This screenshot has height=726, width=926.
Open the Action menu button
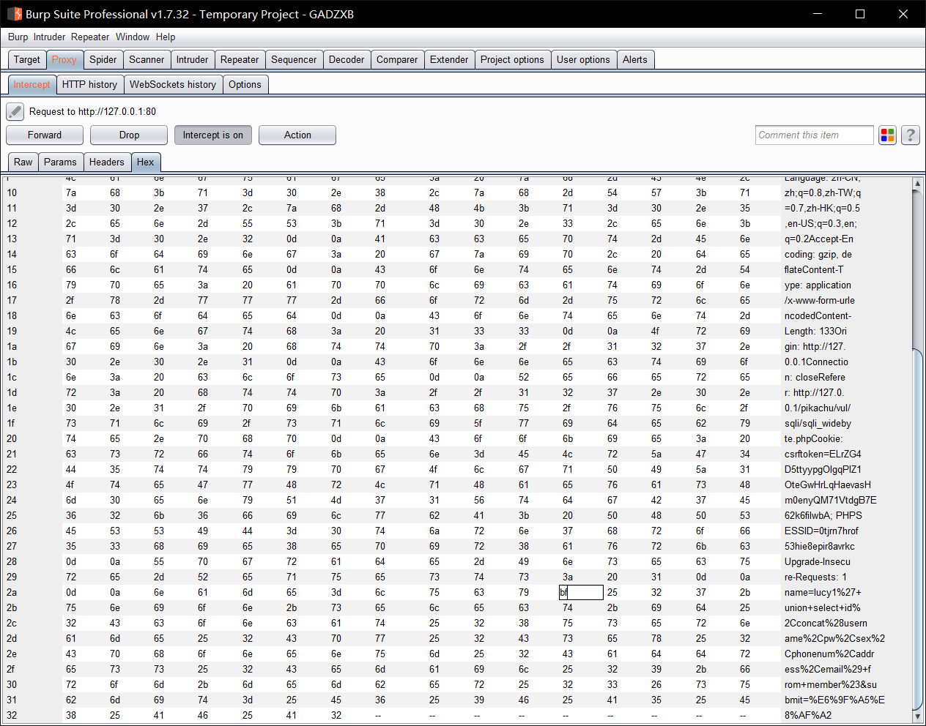coord(297,135)
